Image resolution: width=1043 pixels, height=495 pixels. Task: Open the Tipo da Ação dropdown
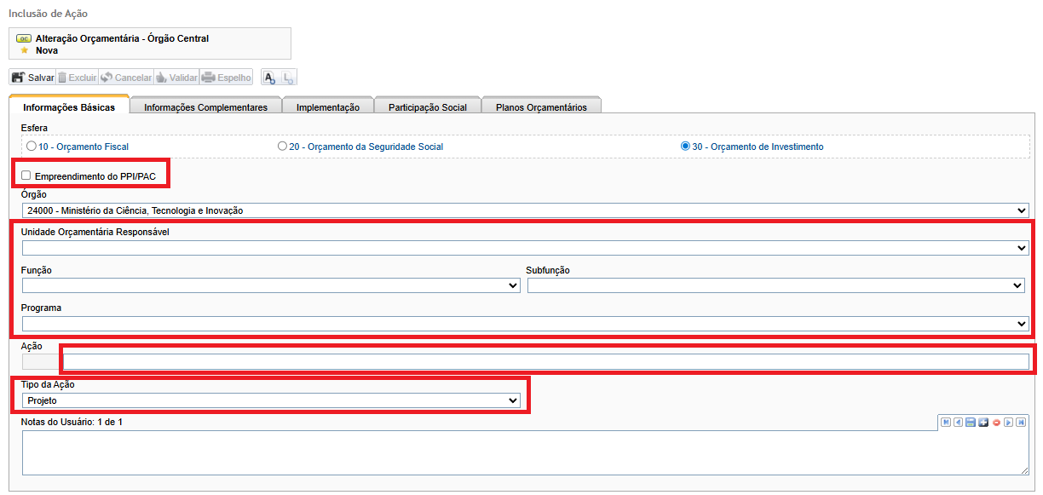[x=271, y=400]
